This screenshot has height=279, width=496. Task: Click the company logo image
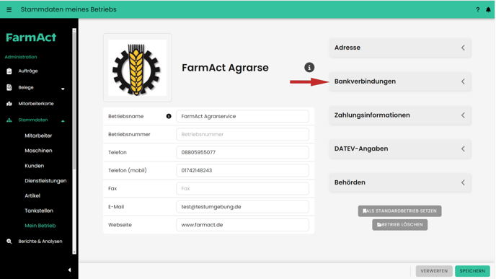[137, 68]
